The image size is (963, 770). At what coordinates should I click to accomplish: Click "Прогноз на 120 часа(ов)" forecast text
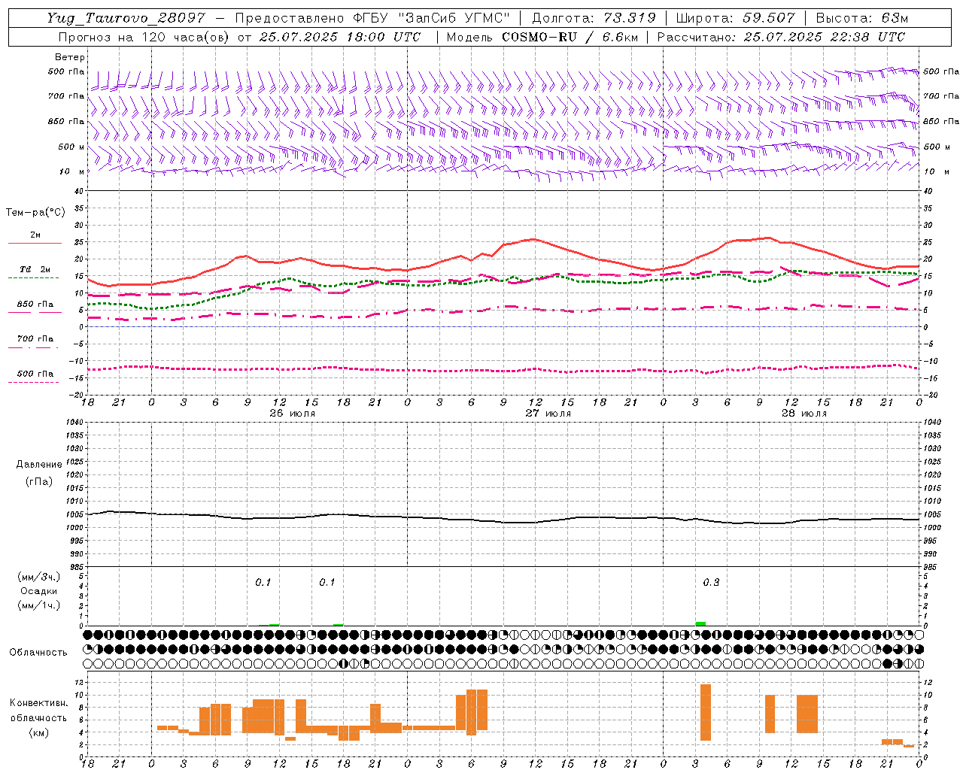(x=144, y=37)
